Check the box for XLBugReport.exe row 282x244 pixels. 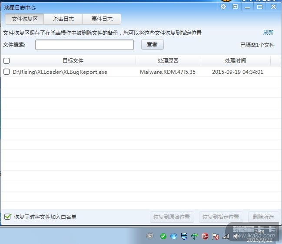pyautogui.click(x=7, y=72)
